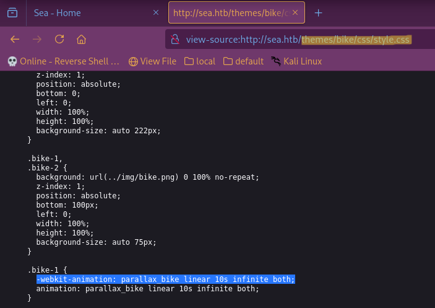This screenshot has width=435, height=308.
Task: Expand the default bookmarks folder
Action: (x=243, y=61)
